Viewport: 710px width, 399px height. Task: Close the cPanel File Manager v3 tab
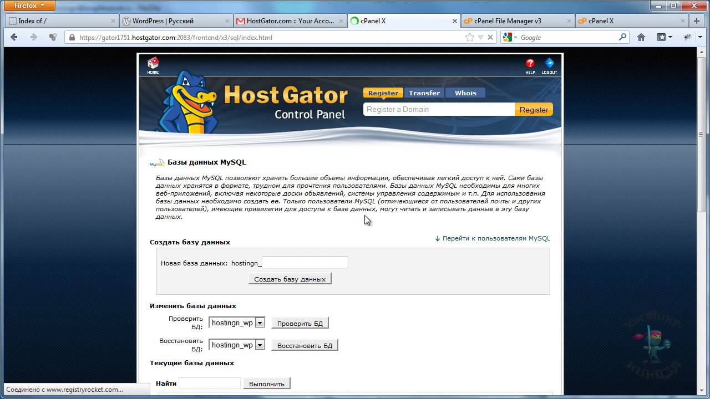(x=569, y=21)
